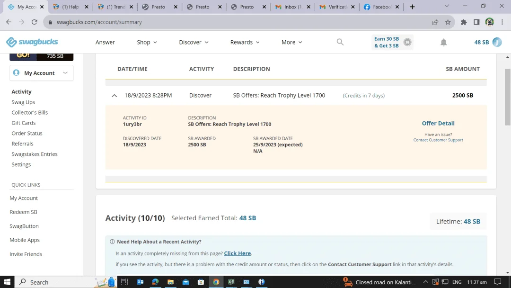Click the SB coin icon in Earn 30 SB banner
This screenshot has width=511, height=288.
[x=407, y=42]
